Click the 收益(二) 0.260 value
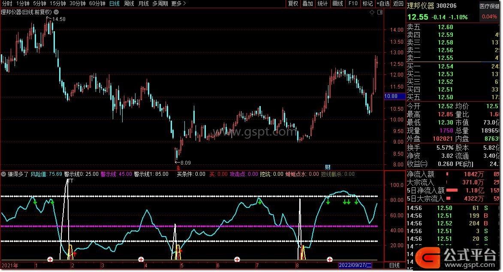 445,164
